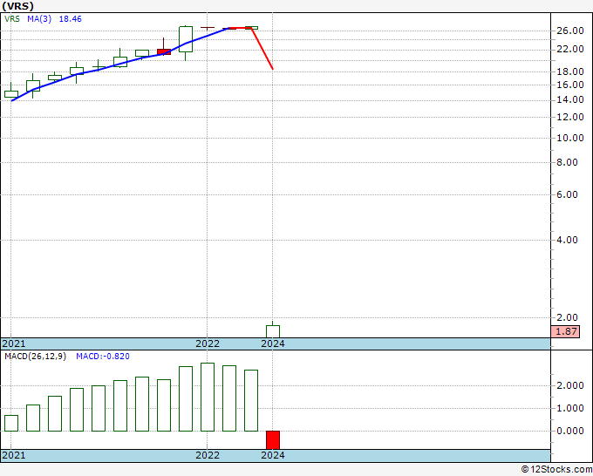593x476 pixels.
Task: Click the 14.00 price axis label
Action: click(570, 100)
